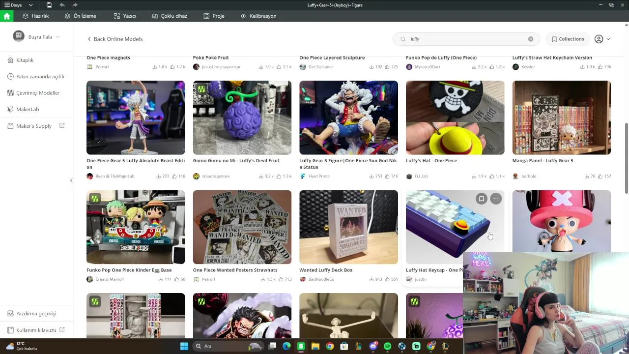
Task: Open Manga Panel - Luffy Gear 5 thumbnail
Action: click(x=562, y=118)
